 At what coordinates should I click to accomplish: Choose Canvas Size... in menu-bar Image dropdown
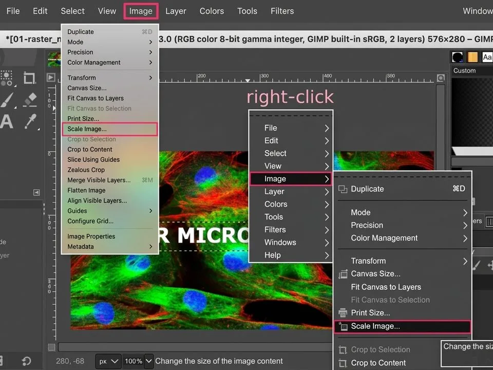point(110,88)
